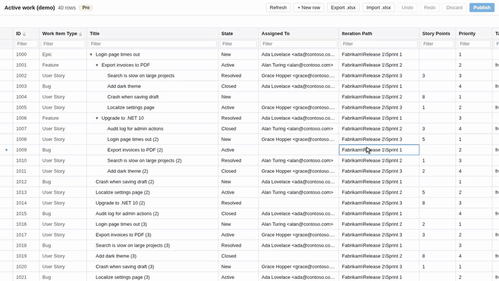Select Assigned To cell in row 1013

pyautogui.click(x=298, y=193)
